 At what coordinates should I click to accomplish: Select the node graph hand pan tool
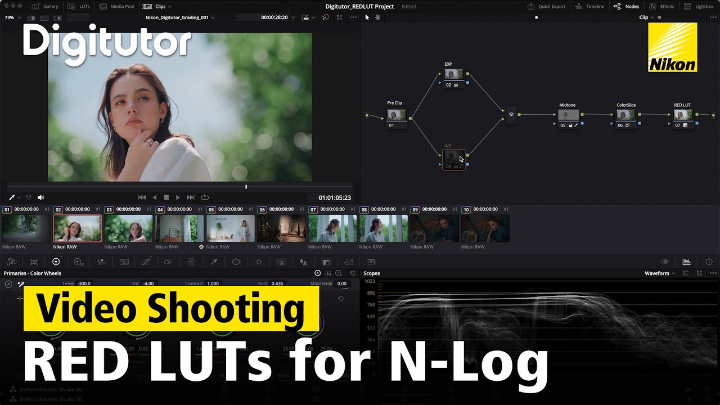point(377,17)
